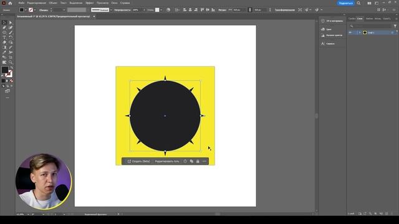Open the fill color dropdown in control bar
This screenshot has height=224, width=399.
pyautogui.click(x=26, y=10)
